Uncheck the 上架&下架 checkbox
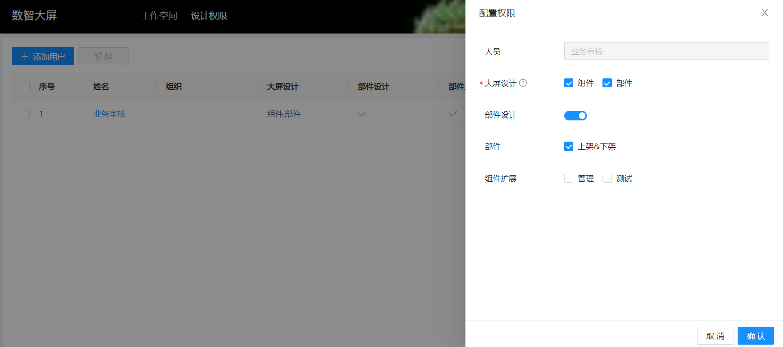This screenshot has width=783, height=347. click(x=568, y=146)
